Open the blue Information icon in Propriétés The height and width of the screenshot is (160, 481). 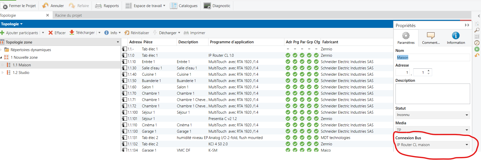click(456, 35)
